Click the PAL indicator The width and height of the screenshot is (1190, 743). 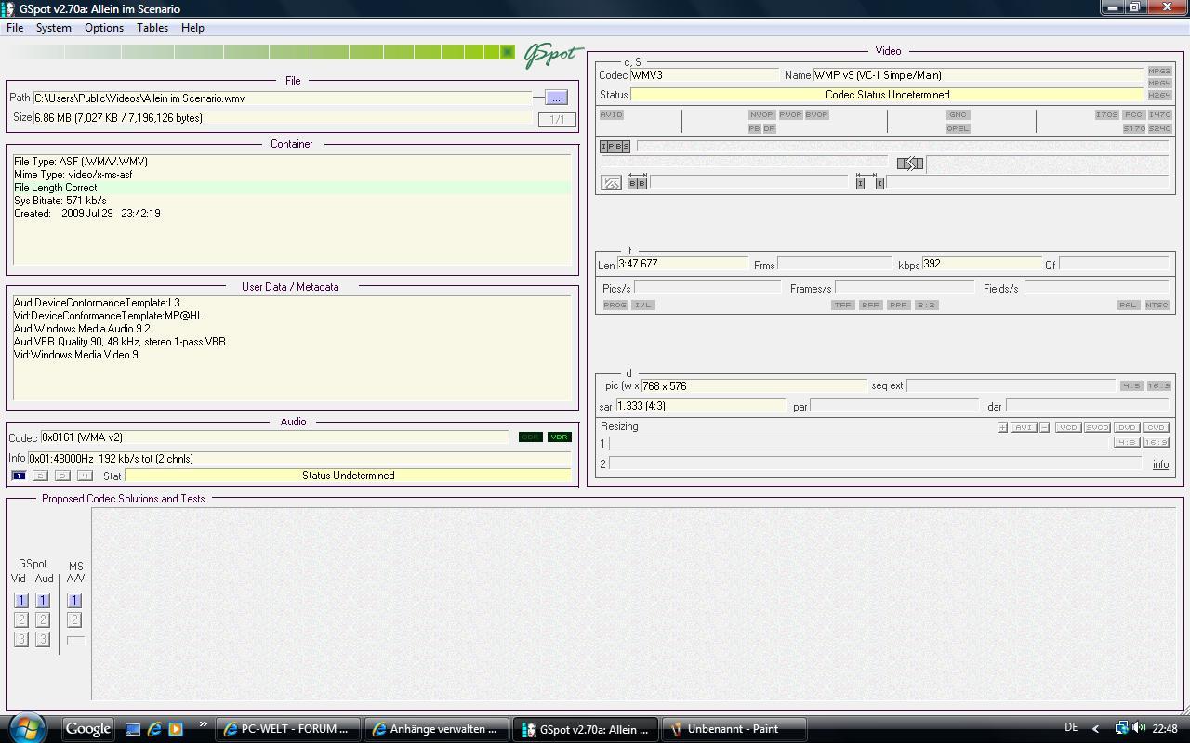[x=1128, y=305]
